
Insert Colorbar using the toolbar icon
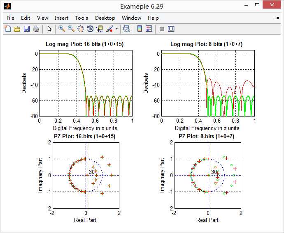coord(140,29)
